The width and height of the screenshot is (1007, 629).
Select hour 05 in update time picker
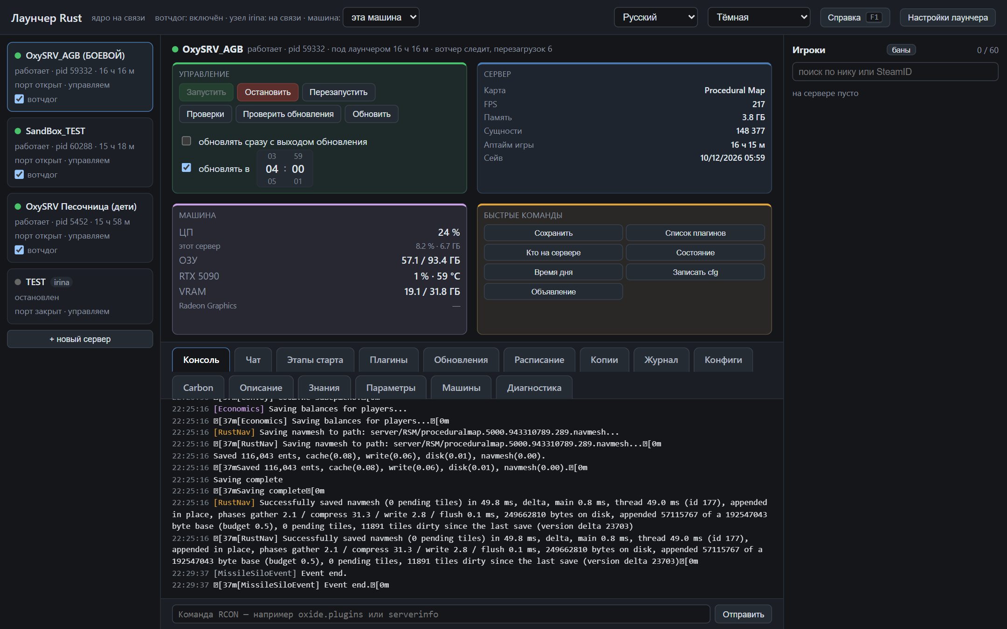[x=272, y=181]
